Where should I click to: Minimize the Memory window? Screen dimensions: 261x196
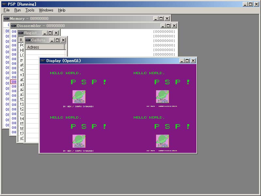(x=156, y=19)
